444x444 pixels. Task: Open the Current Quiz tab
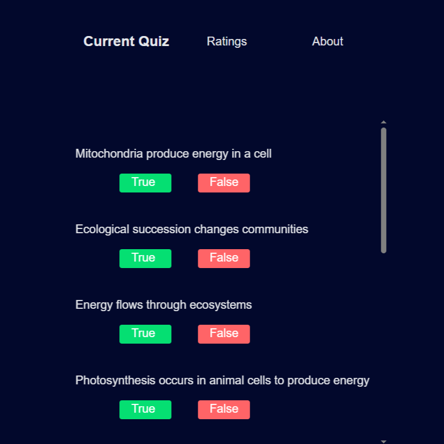pos(126,41)
